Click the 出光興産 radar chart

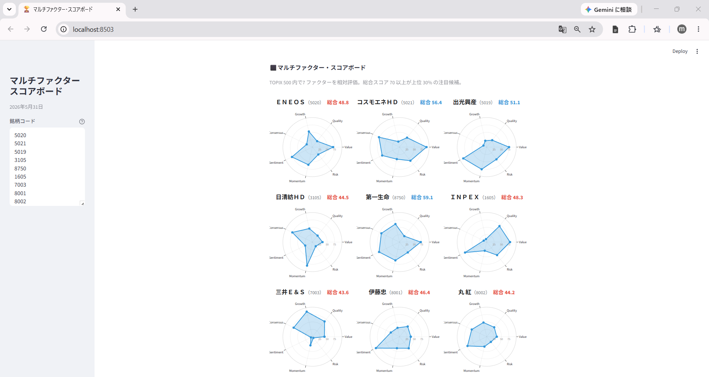point(486,147)
